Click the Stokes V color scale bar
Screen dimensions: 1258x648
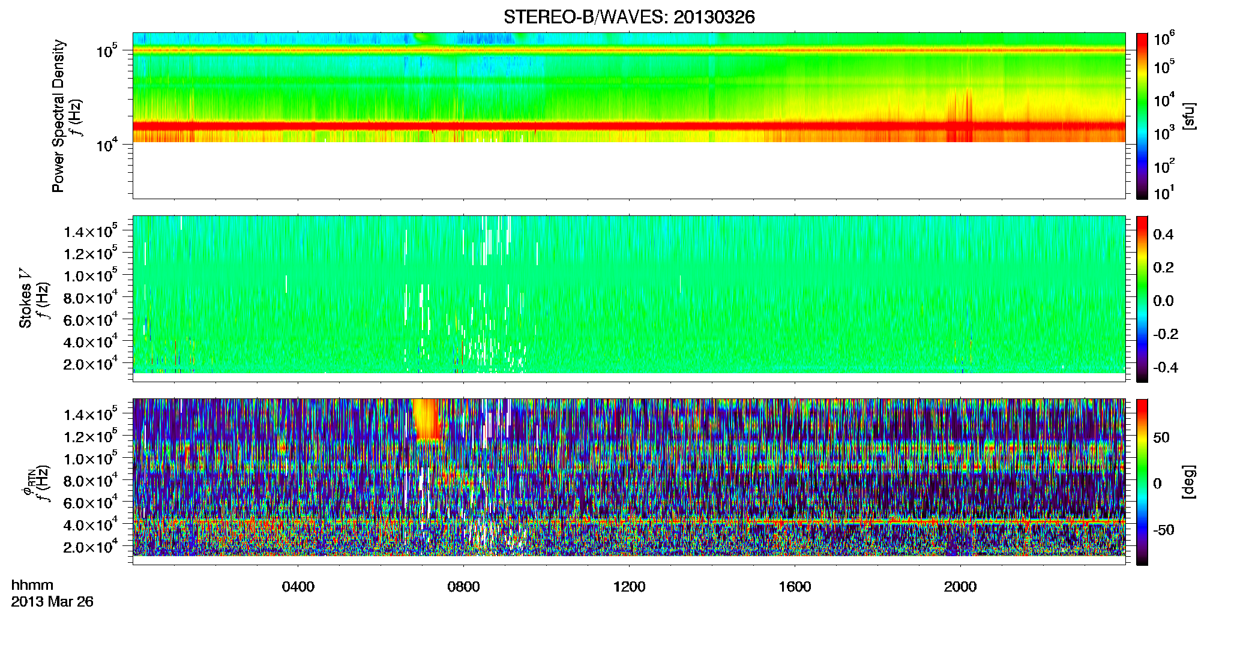[1142, 299]
